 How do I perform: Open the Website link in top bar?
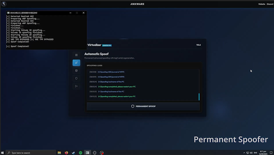click(262, 4)
